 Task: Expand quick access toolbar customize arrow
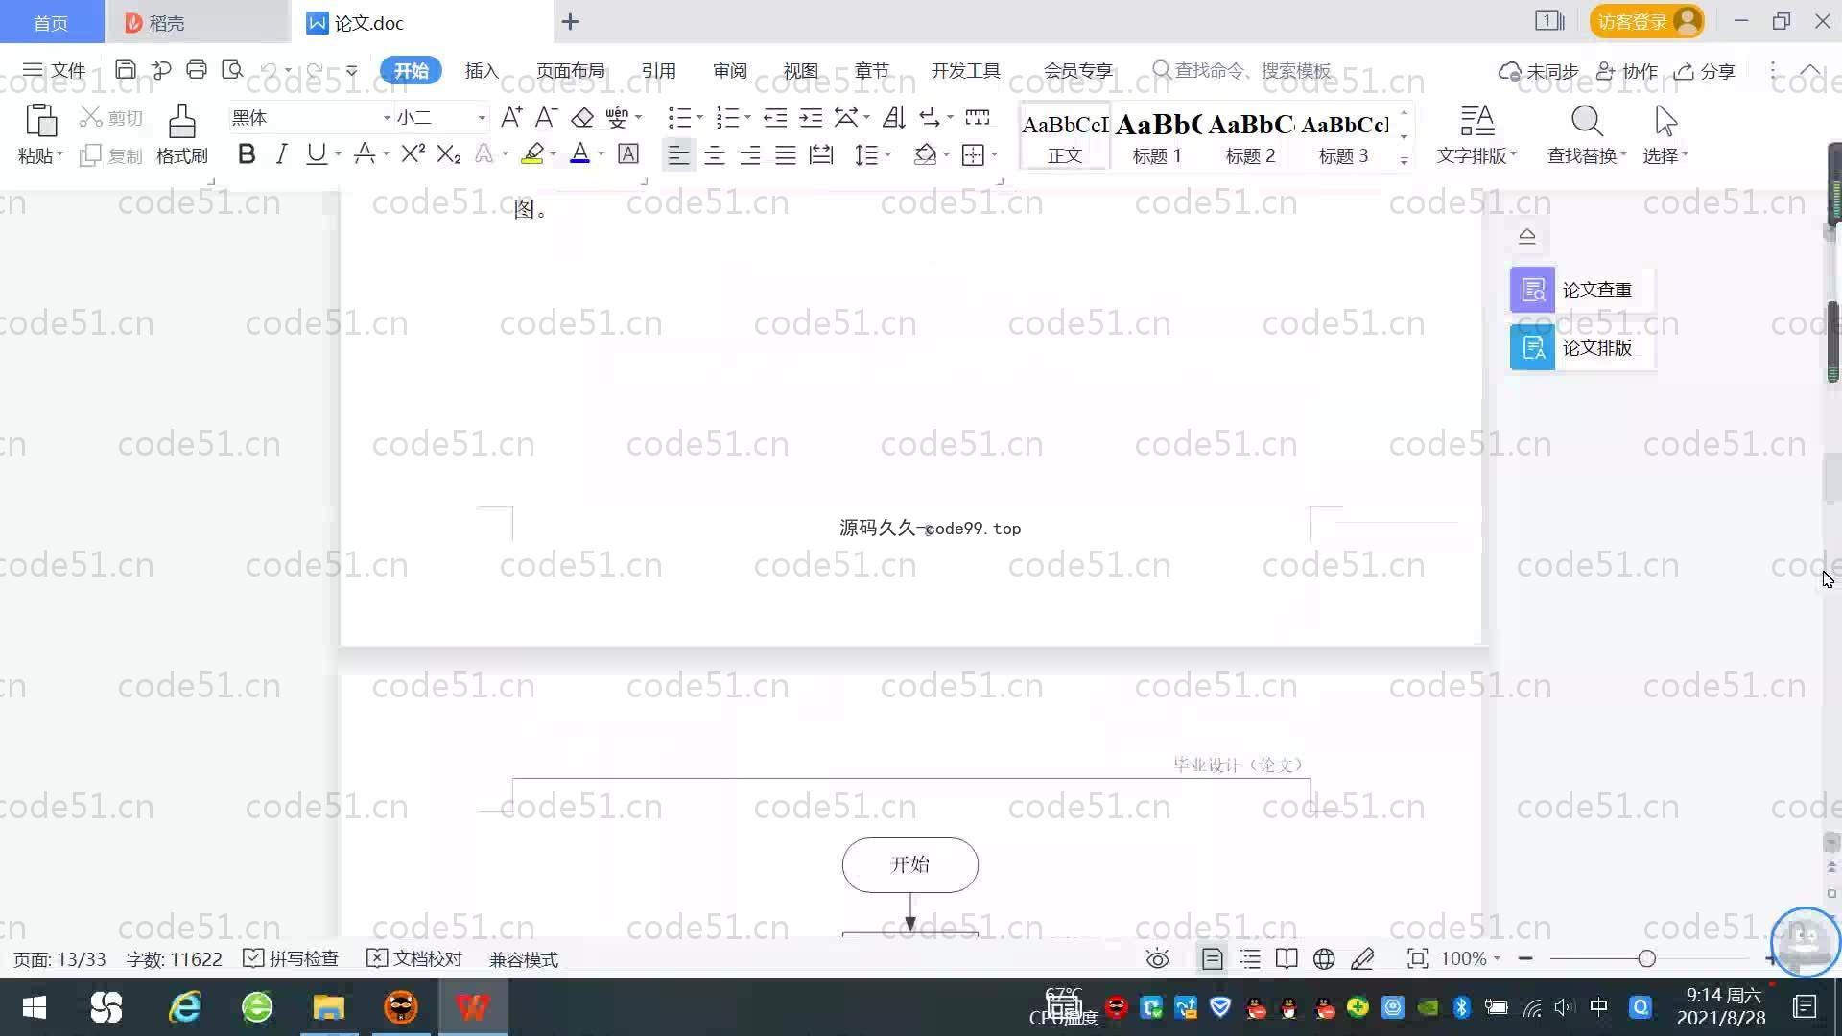351,70
